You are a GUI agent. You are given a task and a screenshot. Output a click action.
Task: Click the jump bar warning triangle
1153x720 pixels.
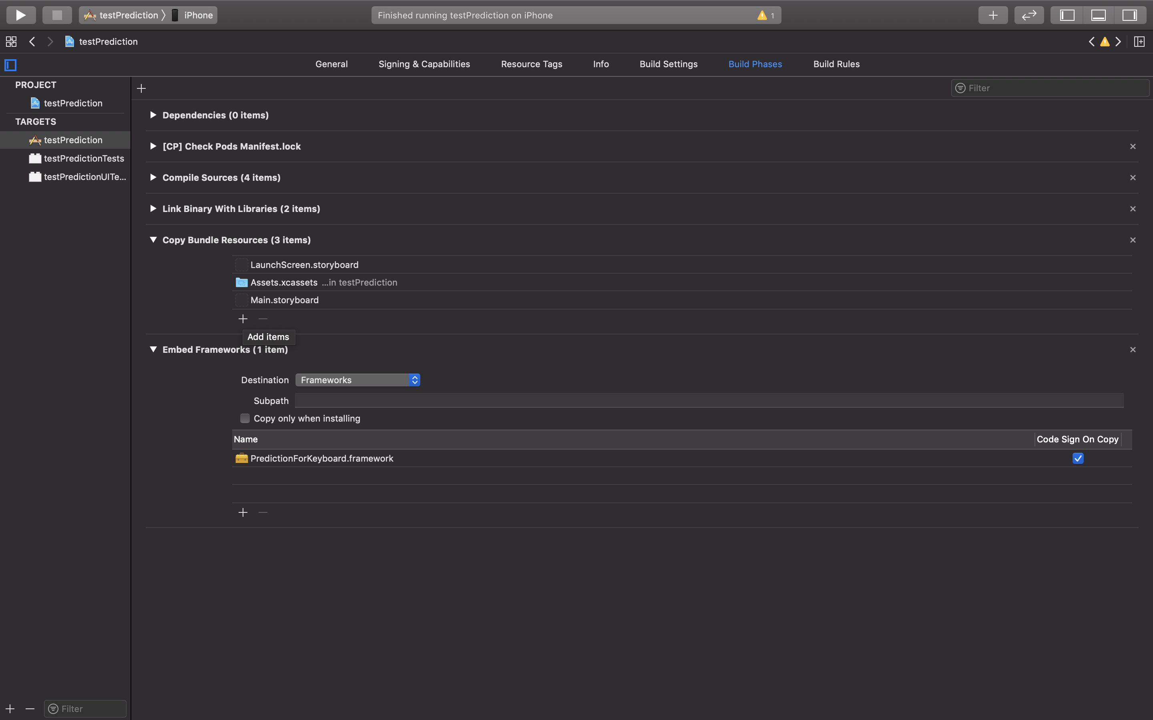pos(1105,42)
